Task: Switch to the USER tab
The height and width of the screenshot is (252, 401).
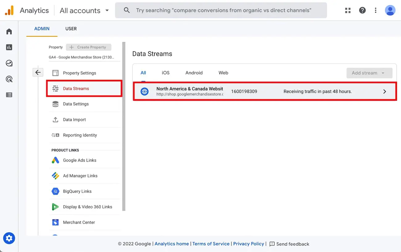Action: [x=71, y=29]
